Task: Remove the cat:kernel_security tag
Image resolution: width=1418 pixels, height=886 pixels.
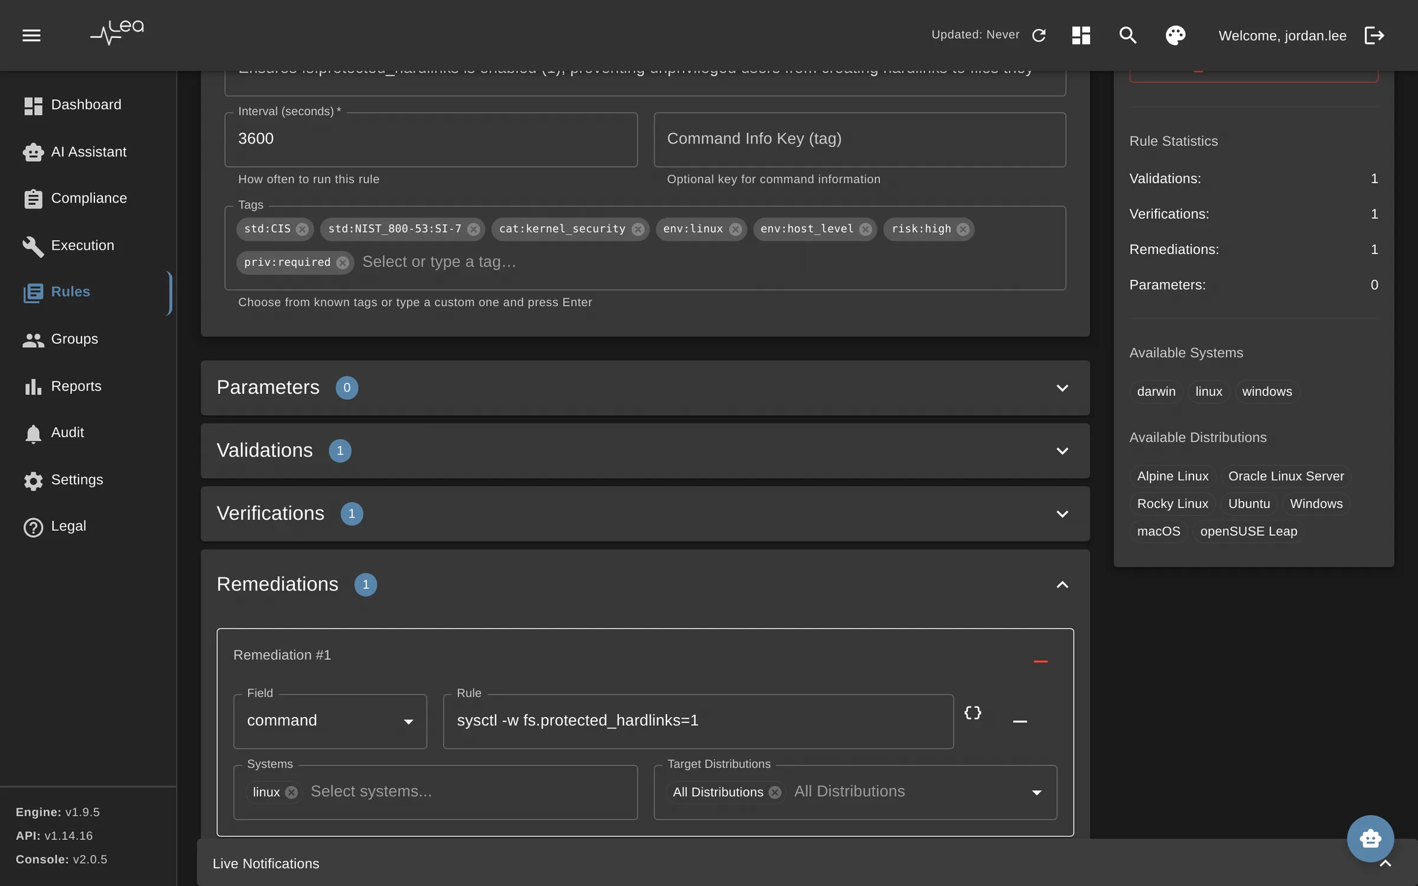Action: pyautogui.click(x=638, y=229)
